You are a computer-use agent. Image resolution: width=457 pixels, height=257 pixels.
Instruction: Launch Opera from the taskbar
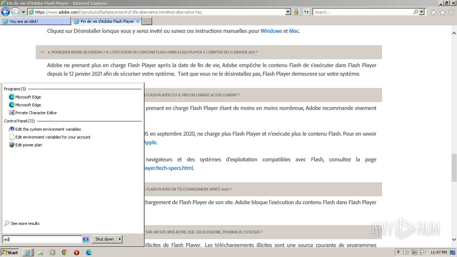coord(76,252)
